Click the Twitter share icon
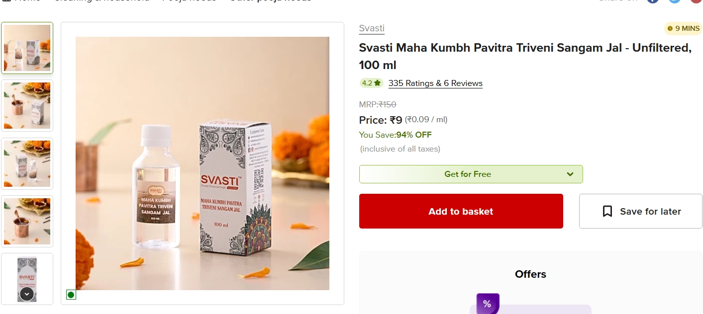Image resolution: width=703 pixels, height=314 pixels. tap(674, 1)
